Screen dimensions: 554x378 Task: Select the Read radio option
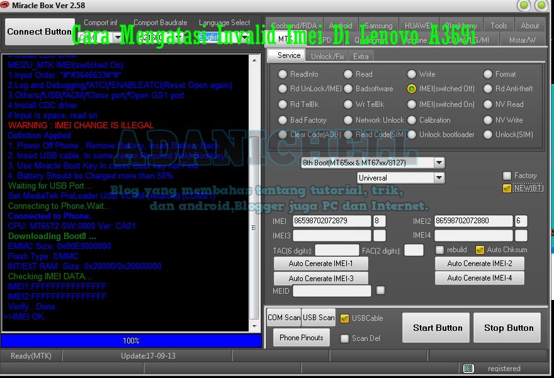(348, 74)
